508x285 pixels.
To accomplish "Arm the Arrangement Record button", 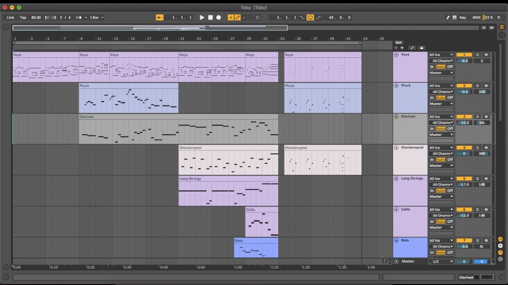I will click(219, 17).
